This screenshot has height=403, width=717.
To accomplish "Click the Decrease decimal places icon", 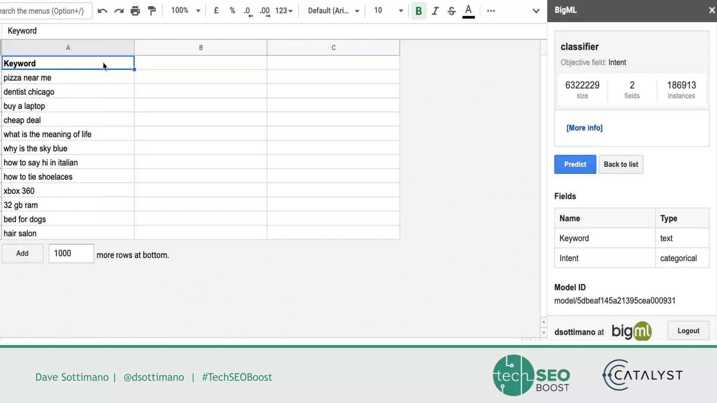I will (x=248, y=11).
